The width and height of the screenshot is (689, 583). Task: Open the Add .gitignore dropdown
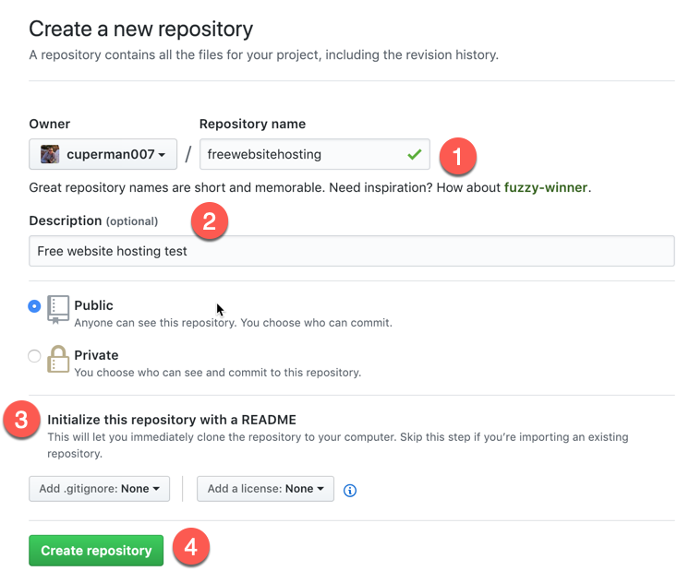pyautogui.click(x=99, y=489)
